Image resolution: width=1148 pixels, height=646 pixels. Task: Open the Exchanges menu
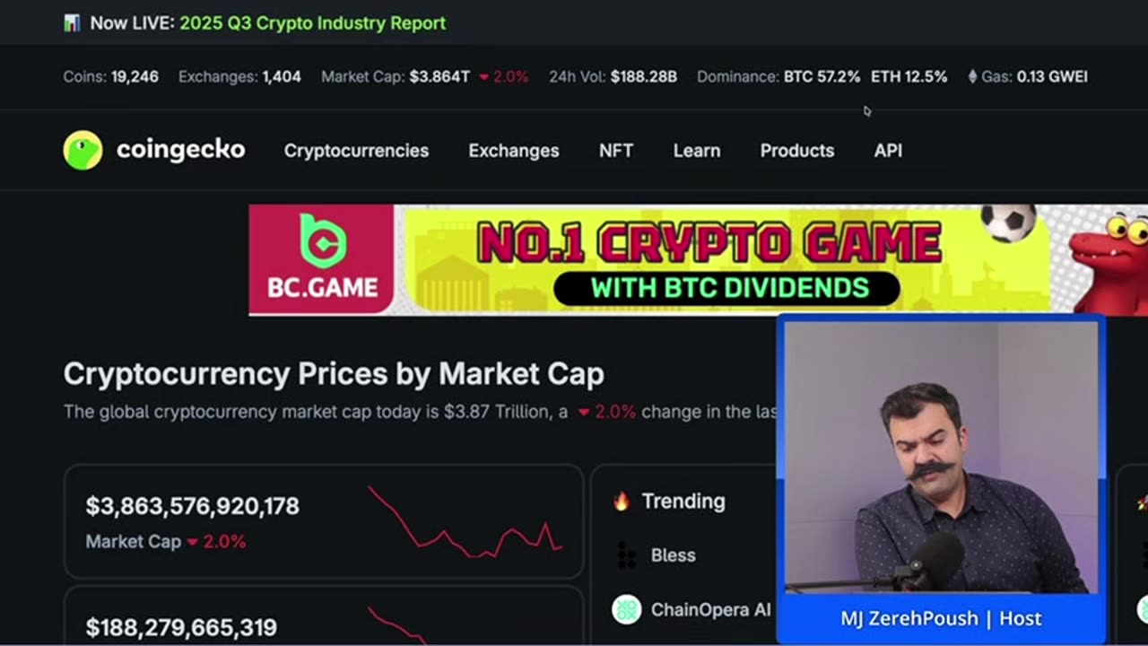pos(514,151)
